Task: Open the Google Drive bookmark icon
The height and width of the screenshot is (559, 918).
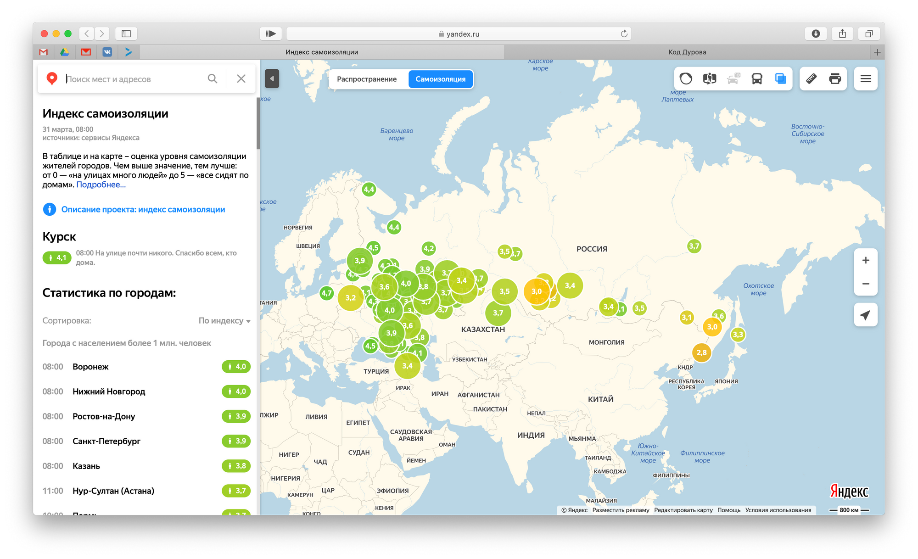Action: coord(65,52)
